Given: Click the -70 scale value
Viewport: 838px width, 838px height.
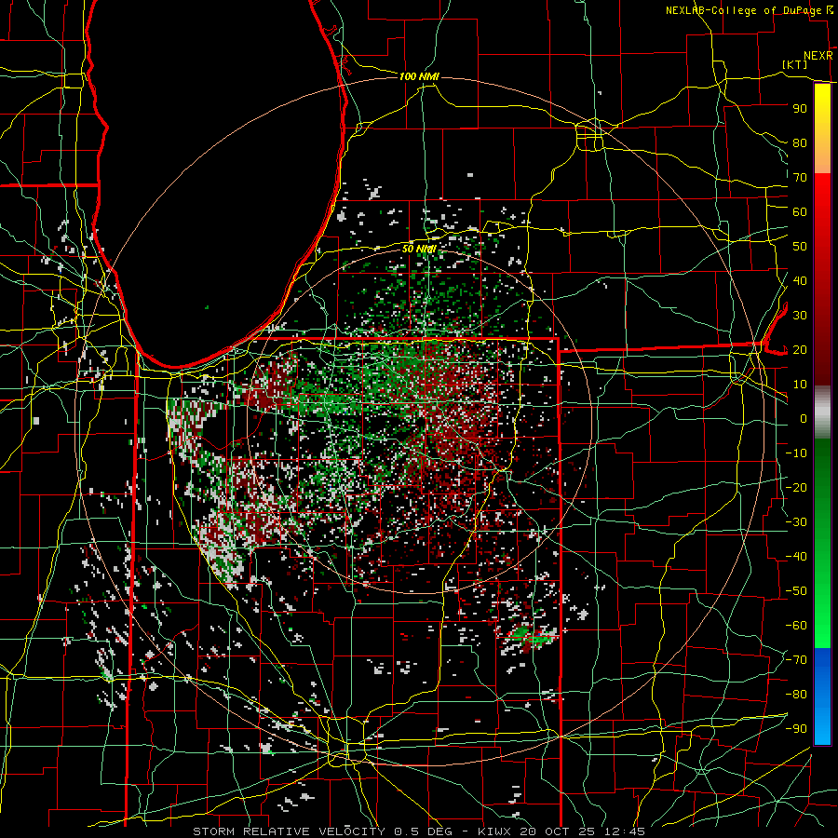Looking at the screenshot, I should [x=796, y=660].
